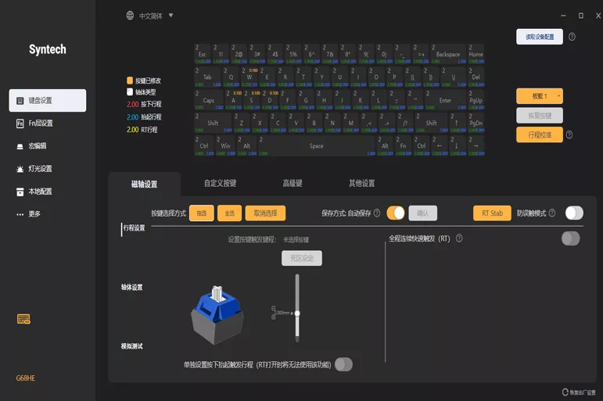
Task: Toggle 自动保存 auto-save switch
Action: click(x=395, y=213)
